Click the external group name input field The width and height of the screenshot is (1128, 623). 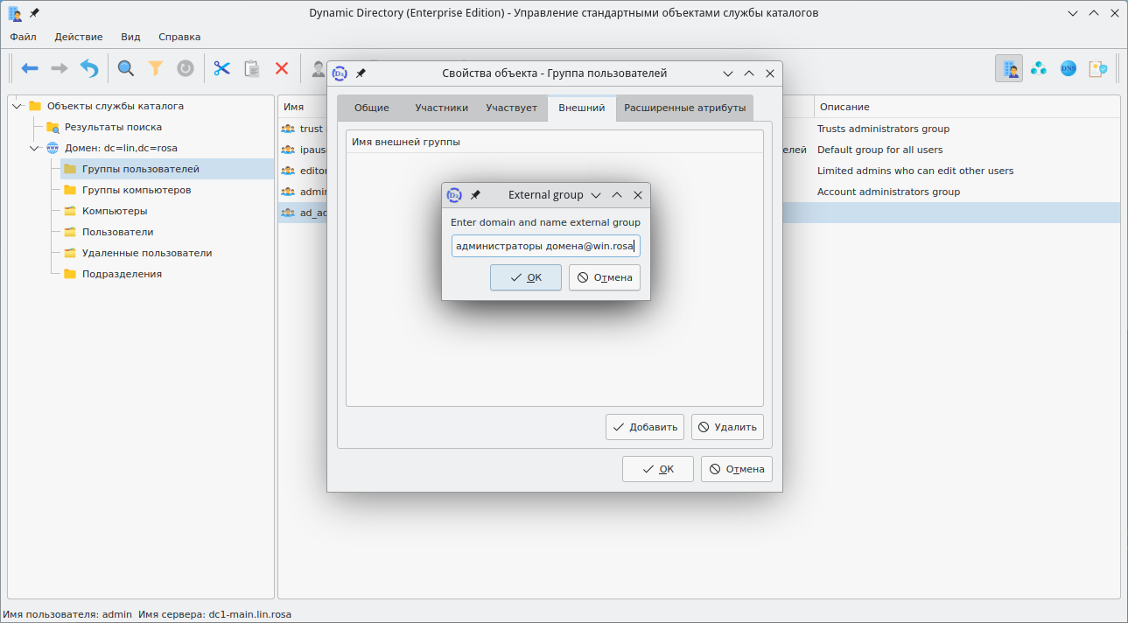546,246
